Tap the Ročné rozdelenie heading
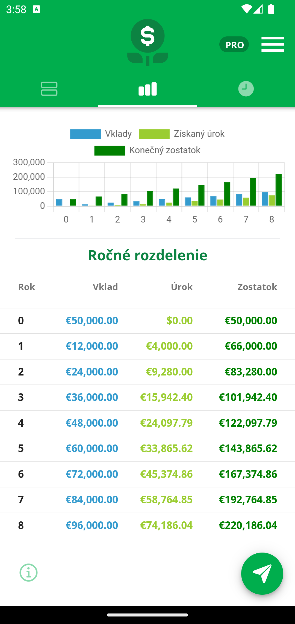295x624 pixels. [147, 255]
